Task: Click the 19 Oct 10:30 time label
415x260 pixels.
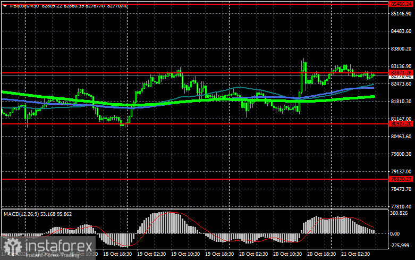Action: 185,254
